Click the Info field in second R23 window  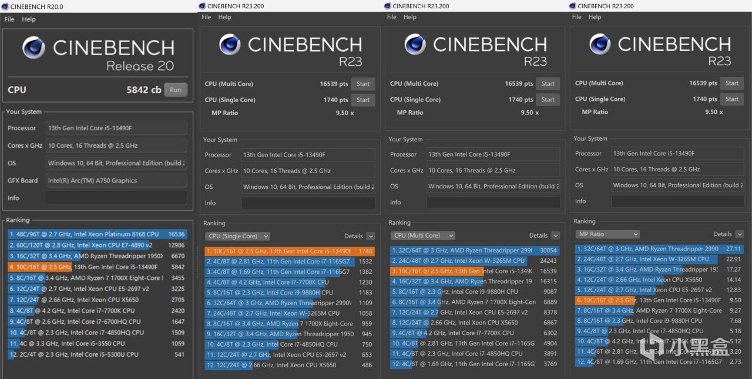[493, 202]
